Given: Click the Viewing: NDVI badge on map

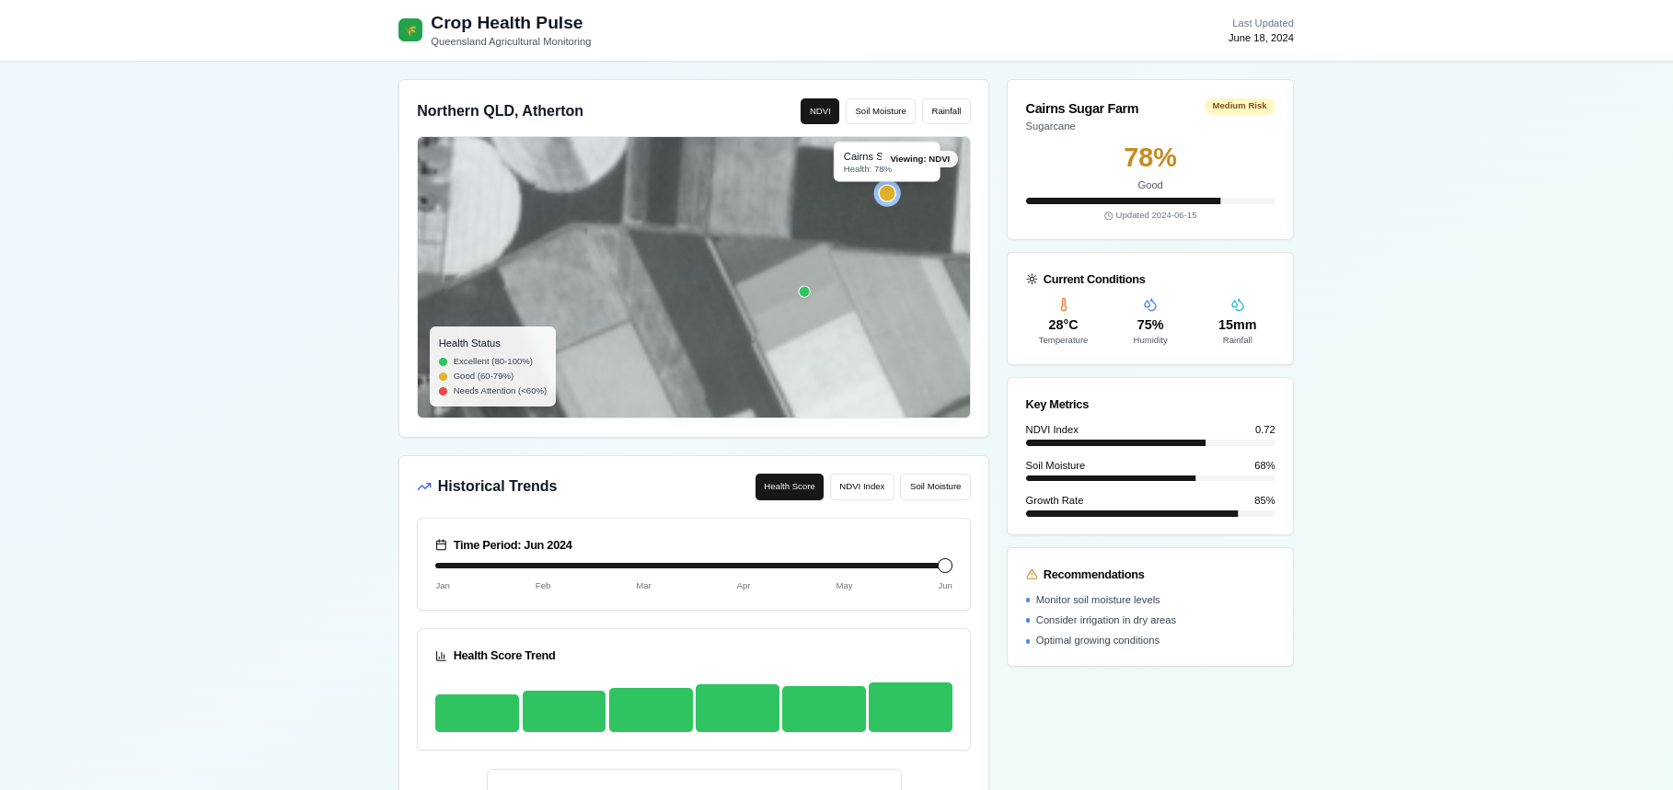Looking at the screenshot, I should point(920,159).
